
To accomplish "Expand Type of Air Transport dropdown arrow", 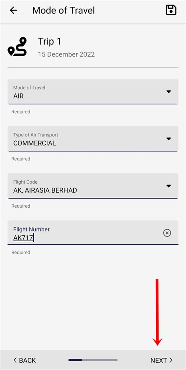I will tap(168, 139).
